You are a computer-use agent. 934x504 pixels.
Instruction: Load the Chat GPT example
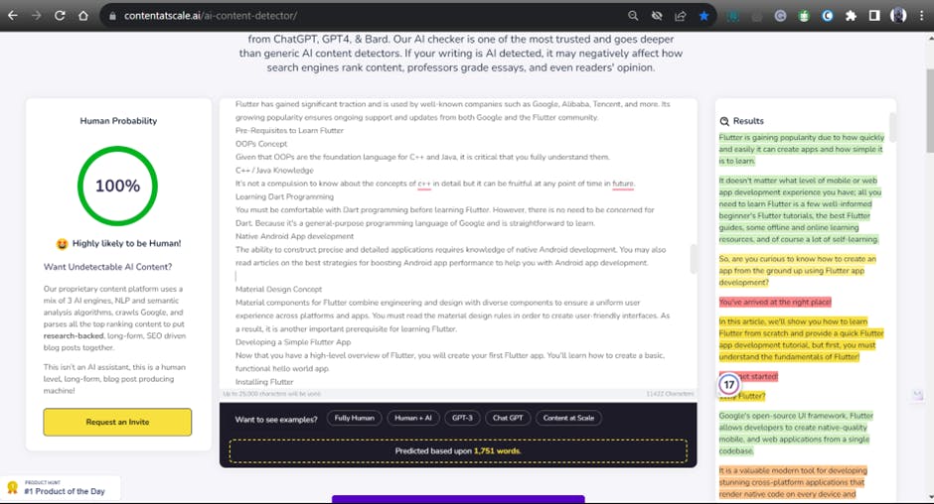point(508,419)
